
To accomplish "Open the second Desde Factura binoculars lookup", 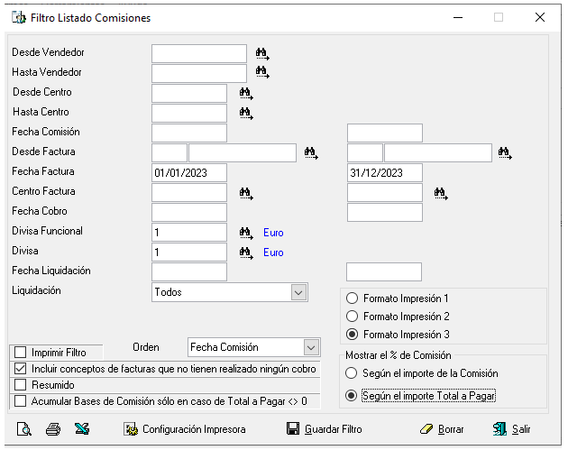I will (505, 153).
